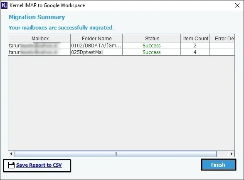Viewport: 244px width, 180px height.
Task: Click the right scroll arrow
Action: [231, 154]
